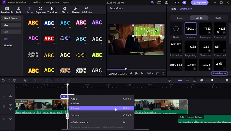Screen dimensions: 231x131
Task: Toggle visibility of the video track
Action: [x=11, y=105]
